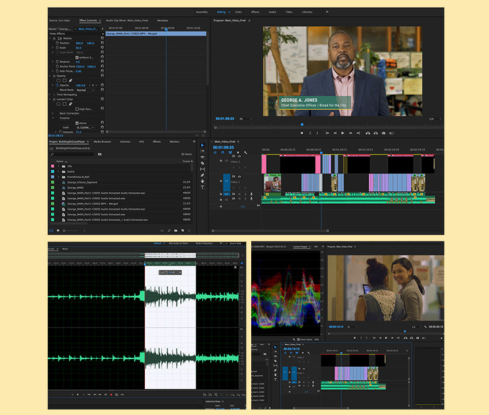
Task: Play the Main_Video_Final program monitor
Action: [342, 133]
